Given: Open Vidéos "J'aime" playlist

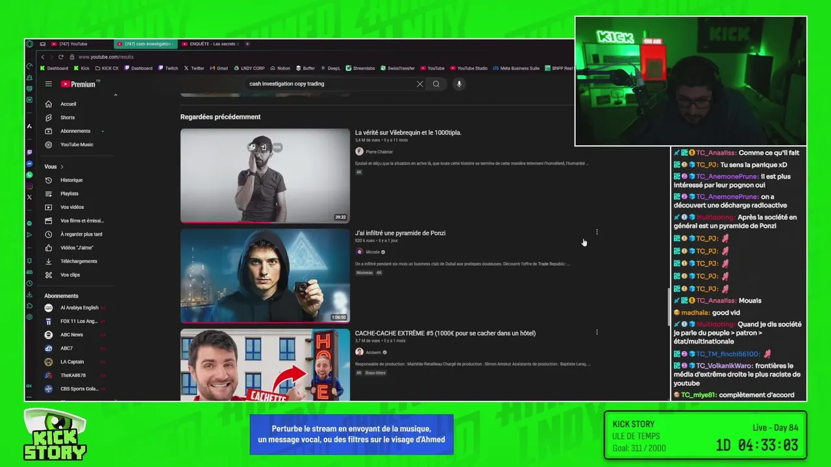Looking at the screenshot, I should 77,248.
